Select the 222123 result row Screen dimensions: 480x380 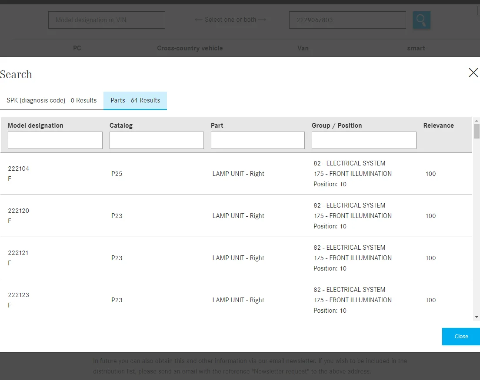click(236, 300)
